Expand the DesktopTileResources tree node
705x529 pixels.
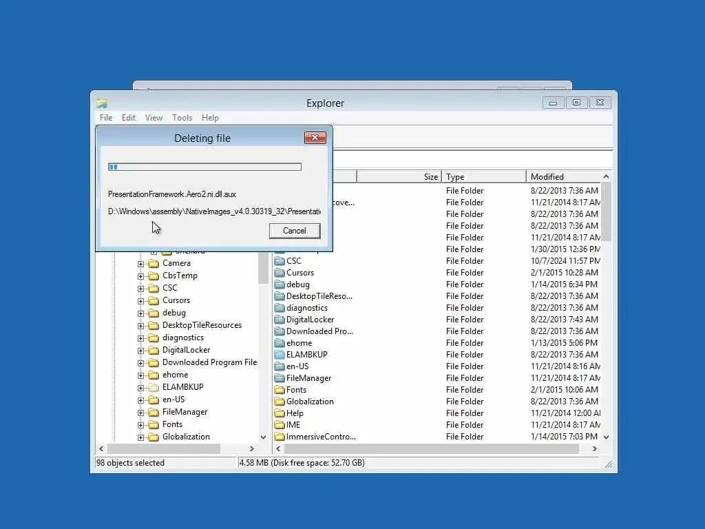[x=140, y=326]
